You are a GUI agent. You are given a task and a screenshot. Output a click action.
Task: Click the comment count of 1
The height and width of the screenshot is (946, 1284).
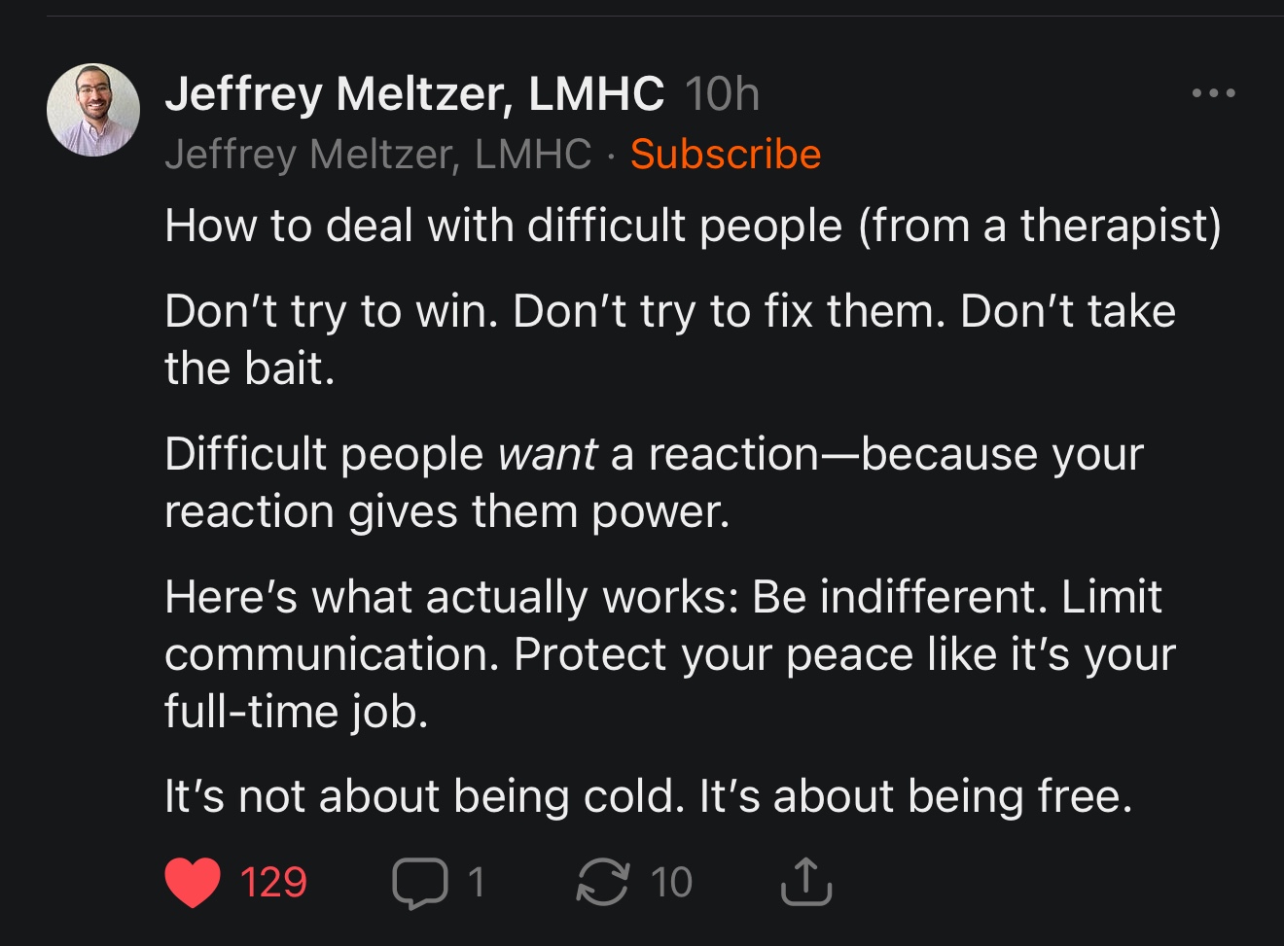(x=476, y=882)
